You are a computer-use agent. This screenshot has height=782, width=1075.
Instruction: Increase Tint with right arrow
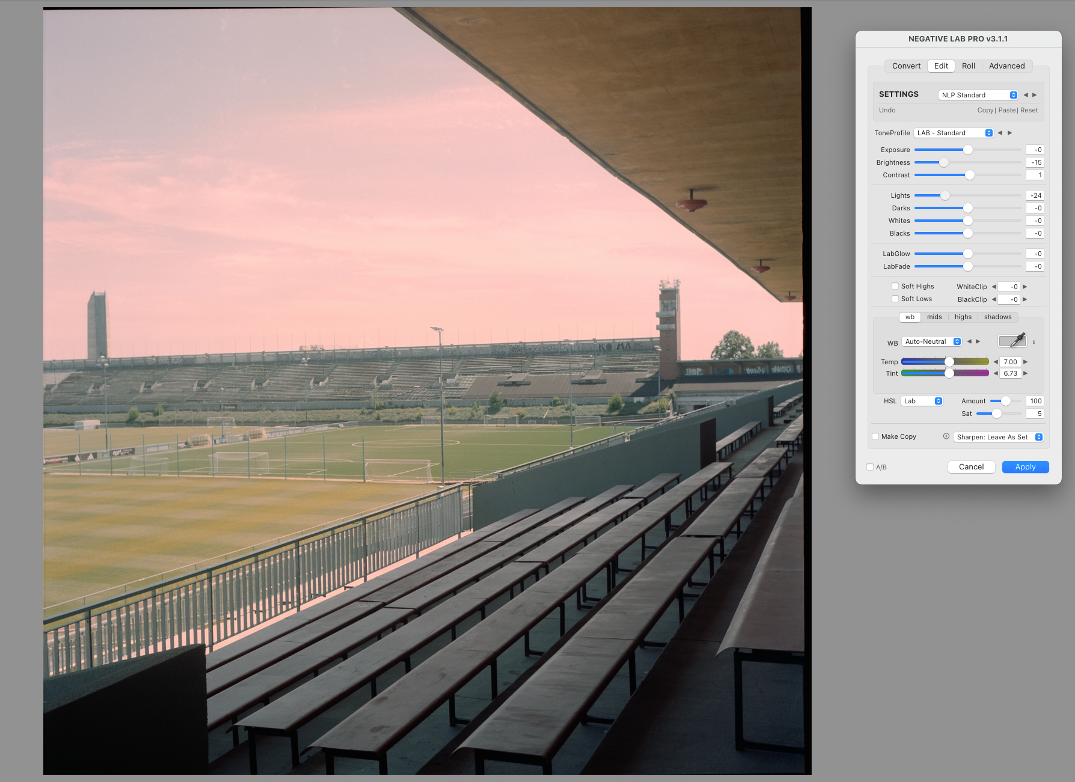(1026, 373)
